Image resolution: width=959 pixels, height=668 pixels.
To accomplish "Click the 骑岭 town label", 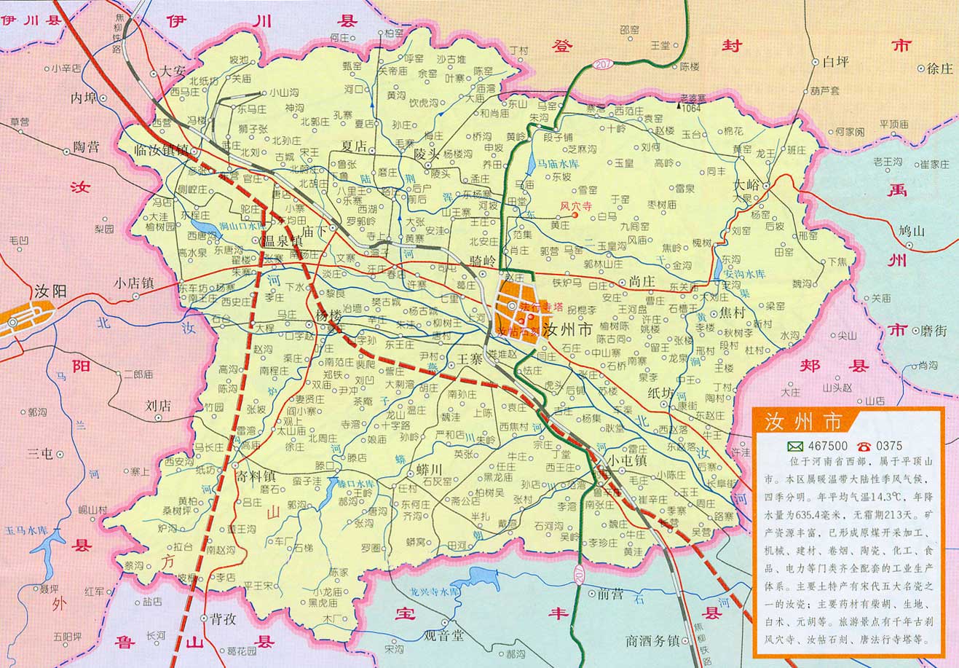I will tap(483, 260).
